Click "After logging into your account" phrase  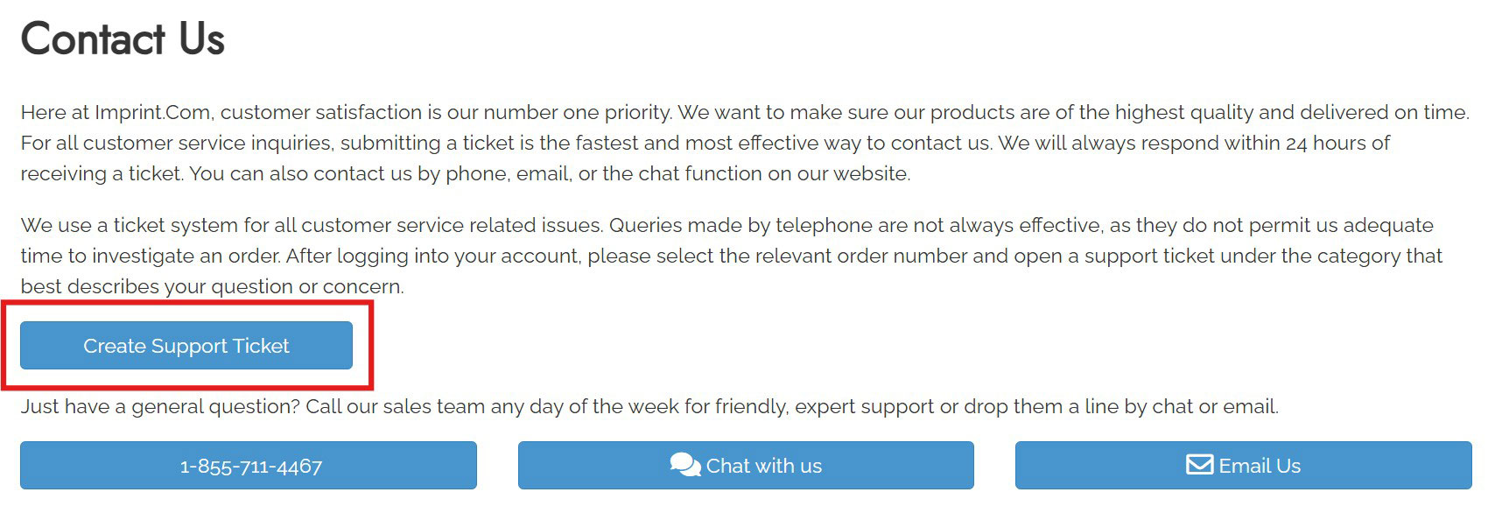[x=432, y=257]
